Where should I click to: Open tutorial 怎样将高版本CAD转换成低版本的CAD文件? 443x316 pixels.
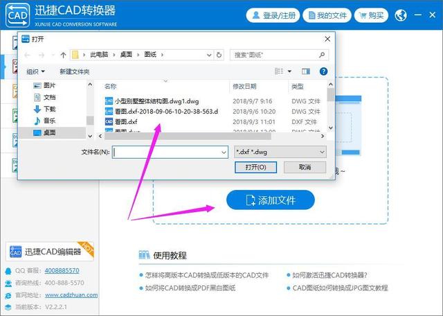207,275
